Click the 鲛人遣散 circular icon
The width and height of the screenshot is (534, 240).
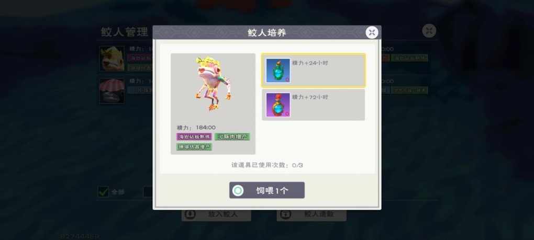[x=285, y=214]
